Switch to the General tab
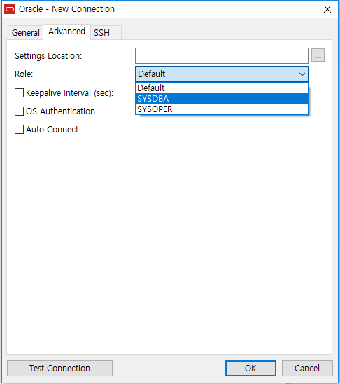The image size is (340, 384). click(x=25, y=32)
